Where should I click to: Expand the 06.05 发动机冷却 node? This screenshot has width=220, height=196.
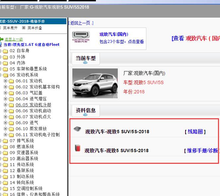(x=5, y=105)
